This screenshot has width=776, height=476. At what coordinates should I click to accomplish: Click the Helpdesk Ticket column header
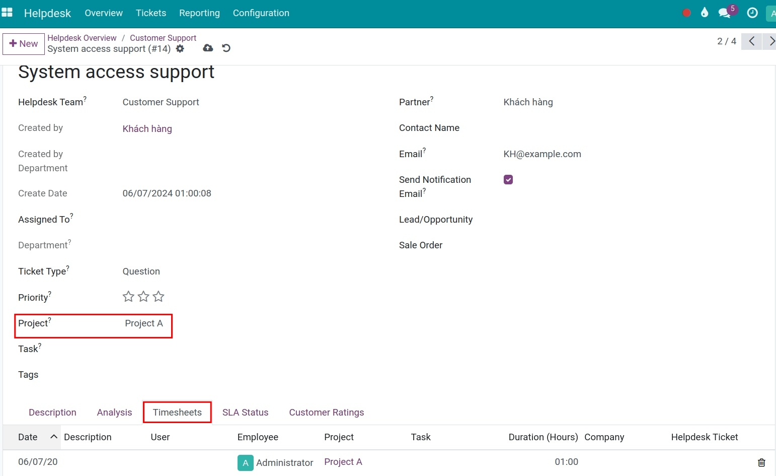[x=705, y=437]
